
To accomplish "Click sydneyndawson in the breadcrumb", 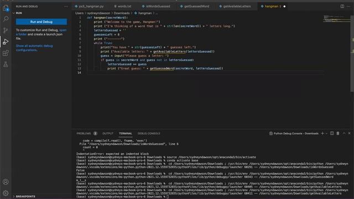I will click(98, 13).
